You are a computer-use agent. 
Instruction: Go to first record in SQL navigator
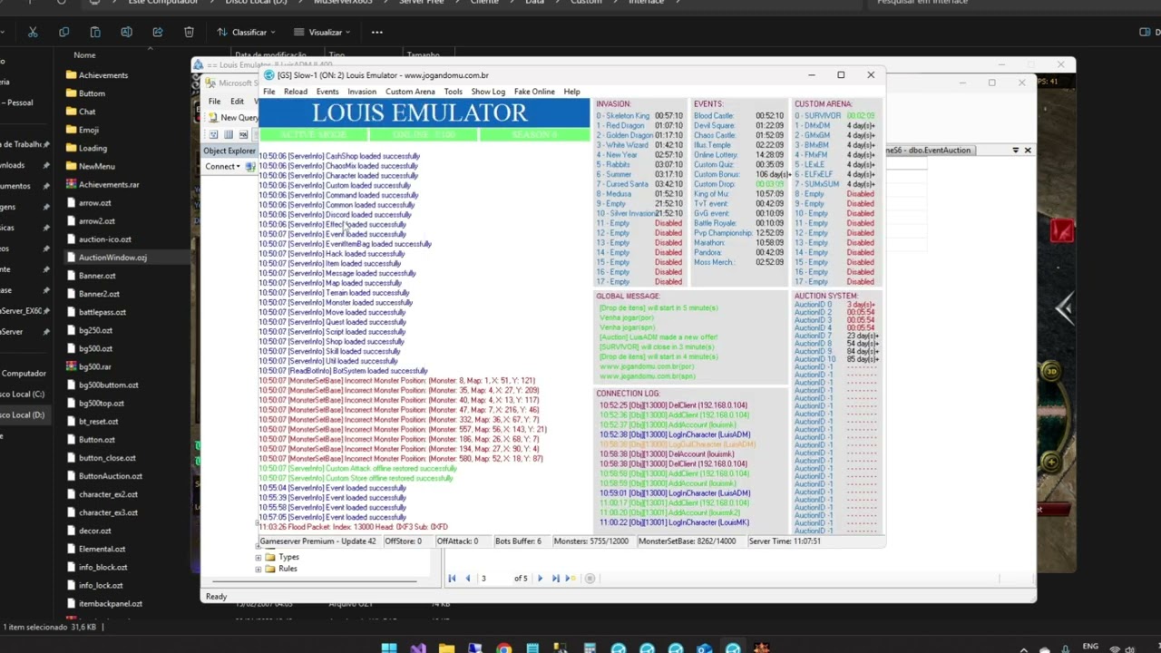[x=452, y=578]
